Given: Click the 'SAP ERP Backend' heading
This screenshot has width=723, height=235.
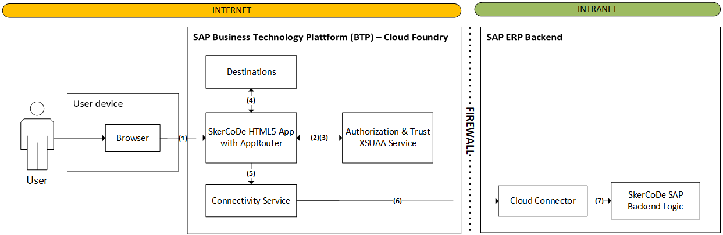Looking at the screenshot, I should tap(524, 37).
